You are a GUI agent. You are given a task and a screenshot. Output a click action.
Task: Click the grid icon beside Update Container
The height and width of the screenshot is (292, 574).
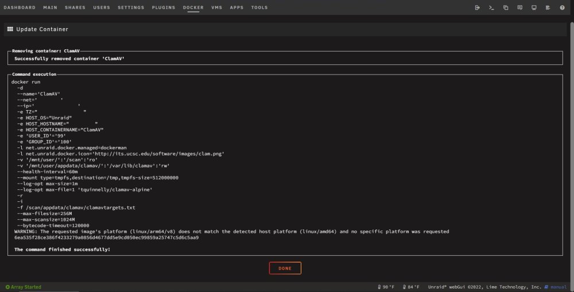tap(10, 29)
